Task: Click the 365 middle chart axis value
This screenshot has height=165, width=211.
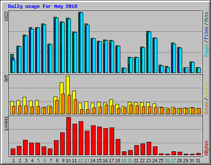Action: point(6,79)
